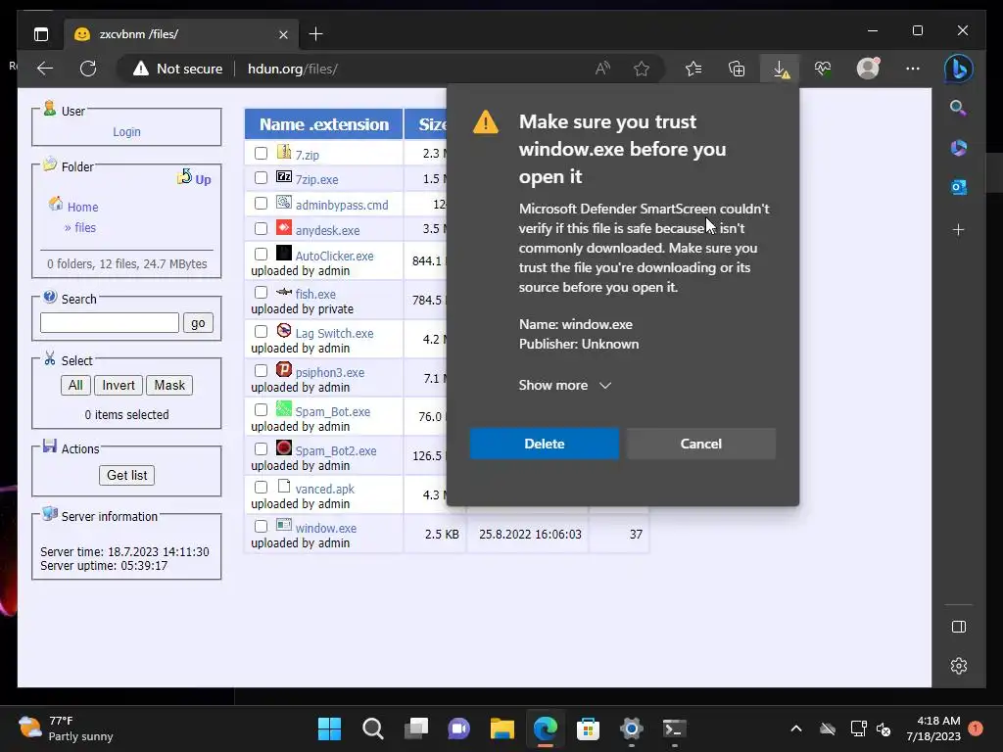Tick the checkbox for 7zip.exe
Viewport: 1003px width, 752px height.
pos(261,178)
